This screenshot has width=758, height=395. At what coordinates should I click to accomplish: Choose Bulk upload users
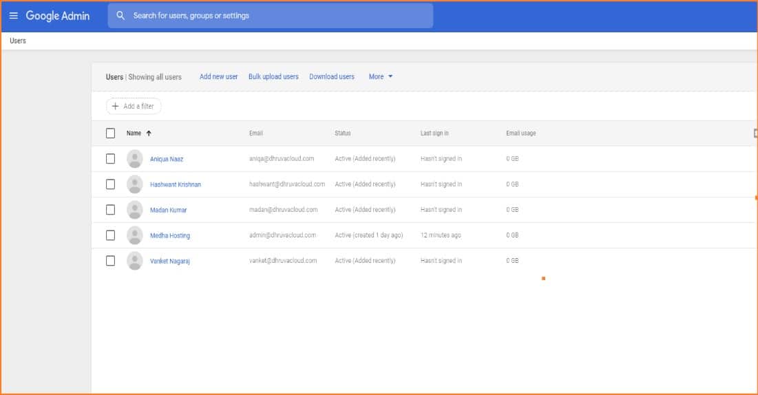point(273,77)
